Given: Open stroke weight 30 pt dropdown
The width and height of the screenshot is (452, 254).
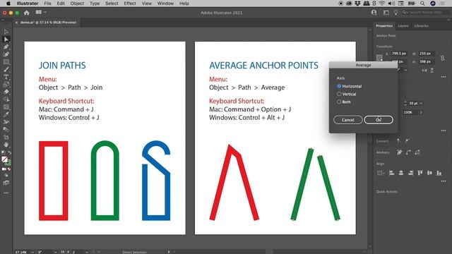Looking at the screenshot, I should pyautogui.click(x=421, y=103).
